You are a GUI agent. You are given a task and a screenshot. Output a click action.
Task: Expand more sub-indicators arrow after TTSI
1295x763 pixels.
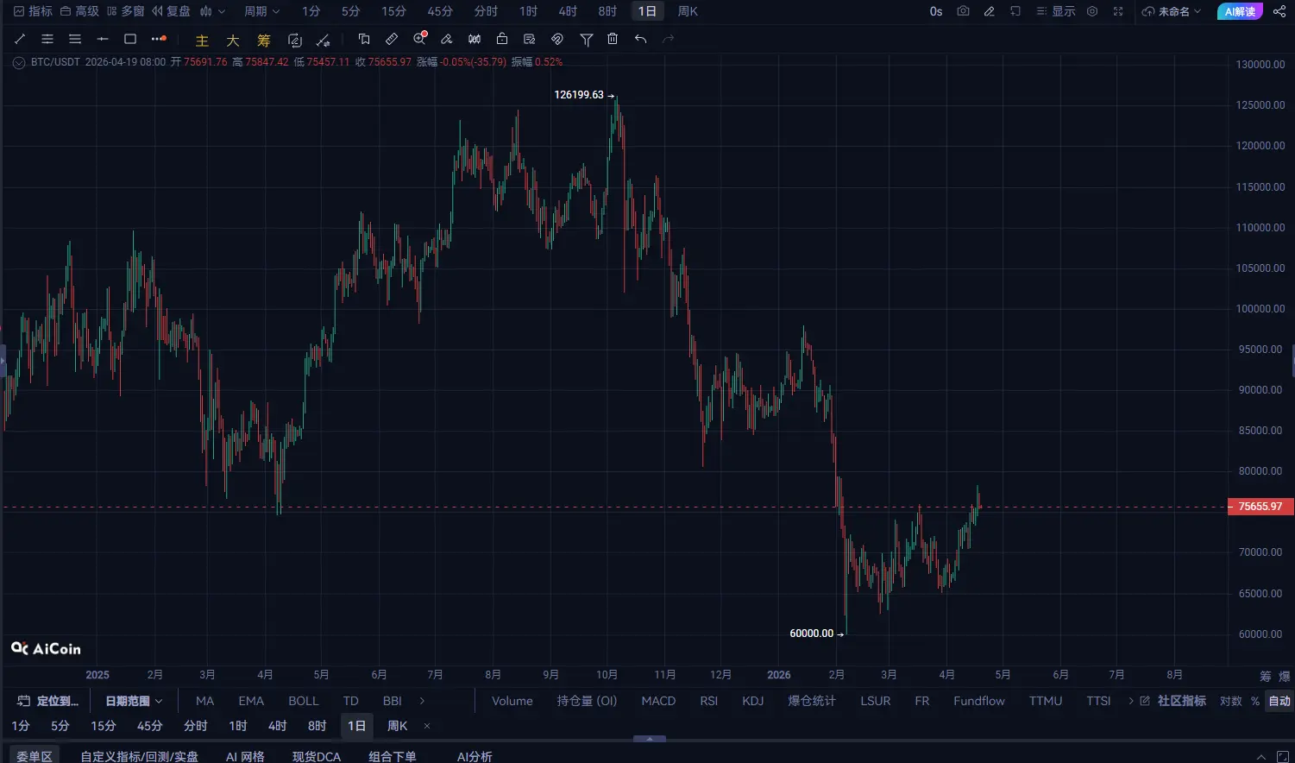coord(1131,701)
